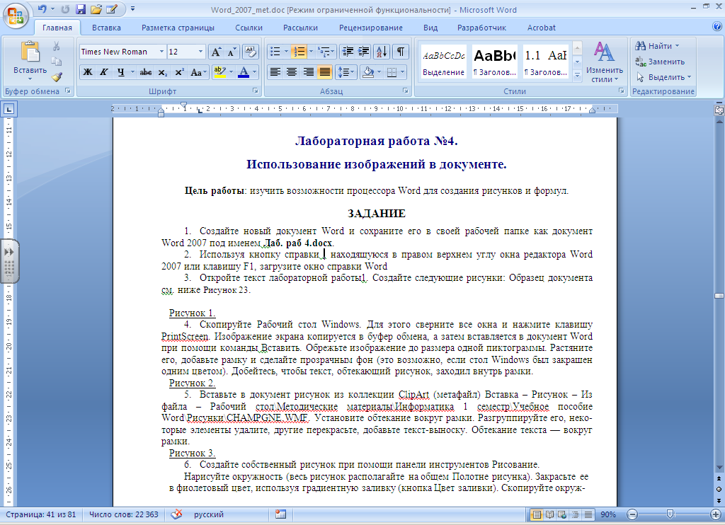Apply the Выделение style

click(x=443, y=63)
